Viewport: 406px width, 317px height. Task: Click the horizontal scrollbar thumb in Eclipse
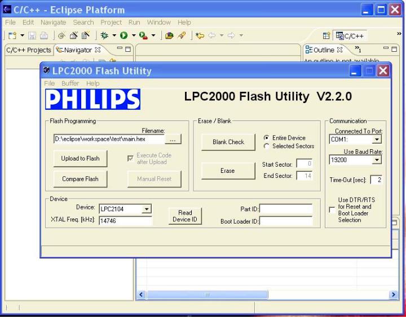(207, 294)
